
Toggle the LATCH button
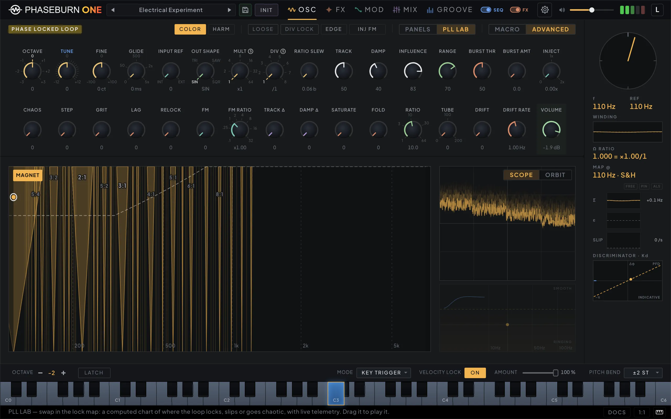pyautogui.click(x=94, y=373)
